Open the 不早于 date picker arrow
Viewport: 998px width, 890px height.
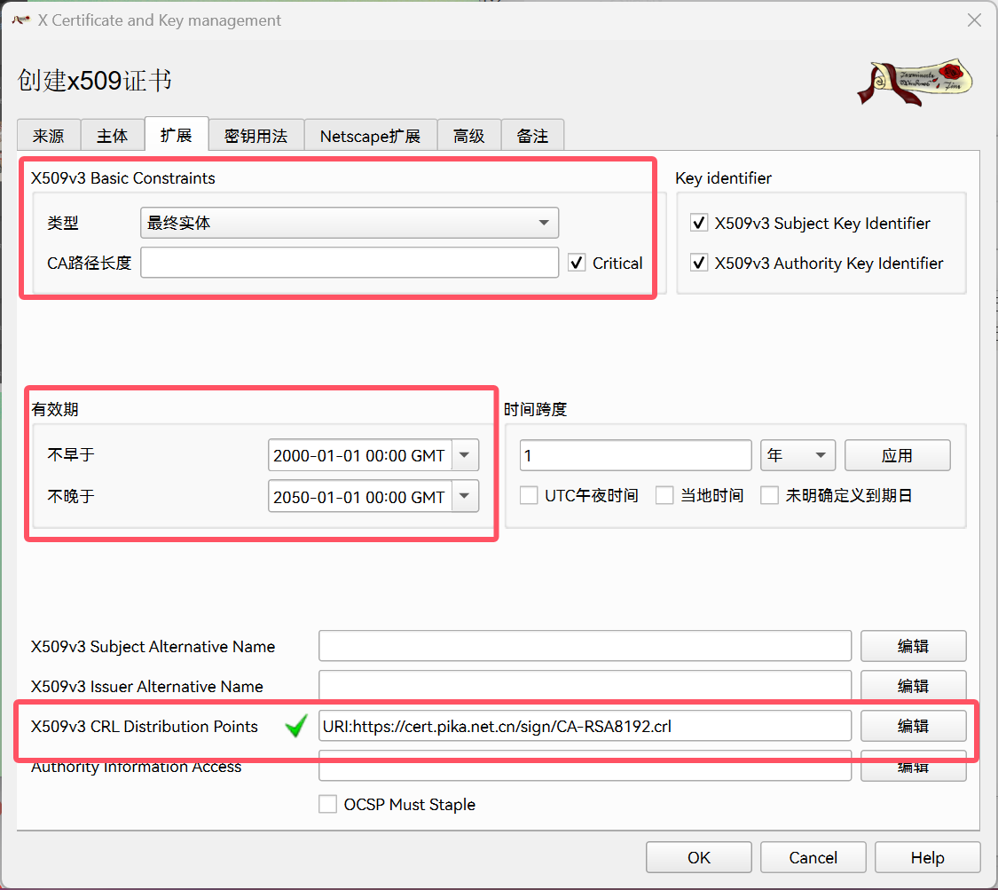(465, 455)
